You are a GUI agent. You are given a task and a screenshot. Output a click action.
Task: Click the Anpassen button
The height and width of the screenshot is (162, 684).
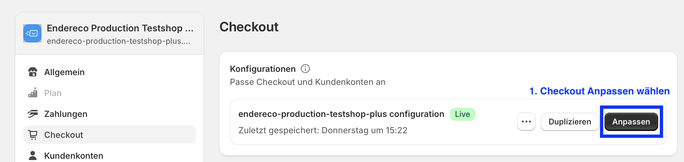tap(631, 121)
